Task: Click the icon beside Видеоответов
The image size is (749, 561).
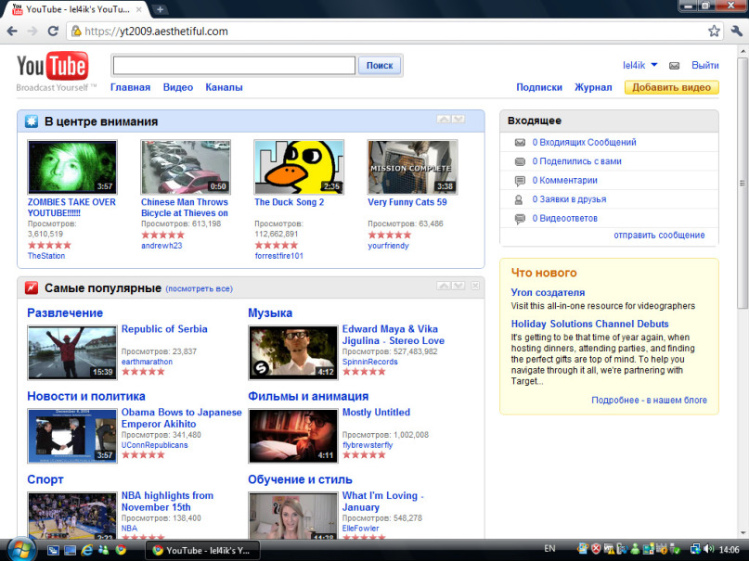Action: coord(520,219)
